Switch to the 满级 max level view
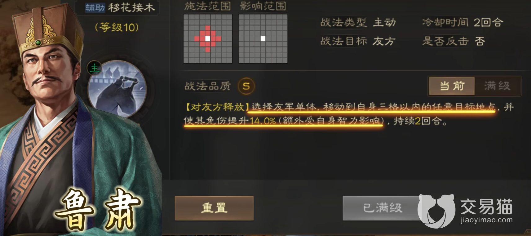531x236 pixels. 497,86
